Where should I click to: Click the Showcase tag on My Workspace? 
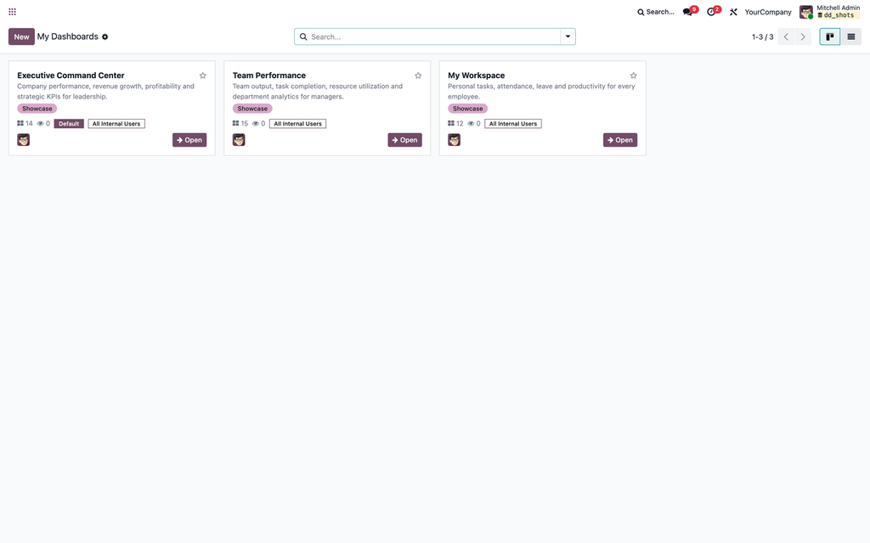[468, 109]
